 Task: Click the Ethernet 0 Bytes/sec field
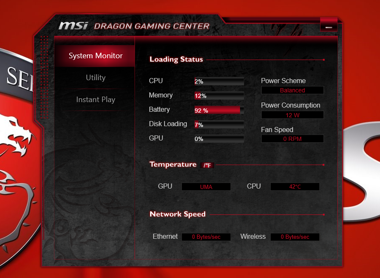206,237
